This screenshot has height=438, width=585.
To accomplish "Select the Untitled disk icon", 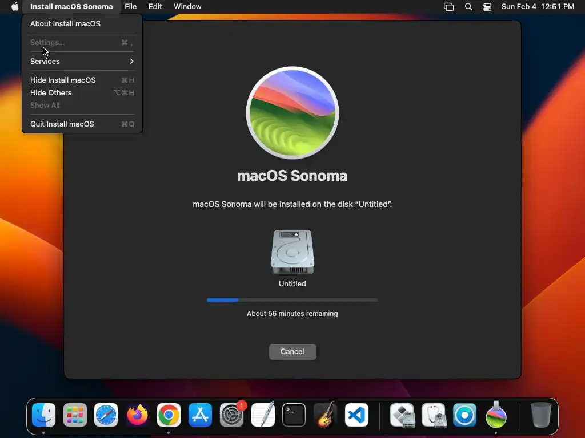I will tap(292, 252).
